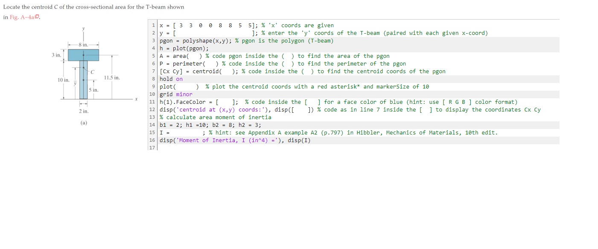
Task: Click the grid minor statement on line 10
Action: pyautogui.click(x=176, y=94)
